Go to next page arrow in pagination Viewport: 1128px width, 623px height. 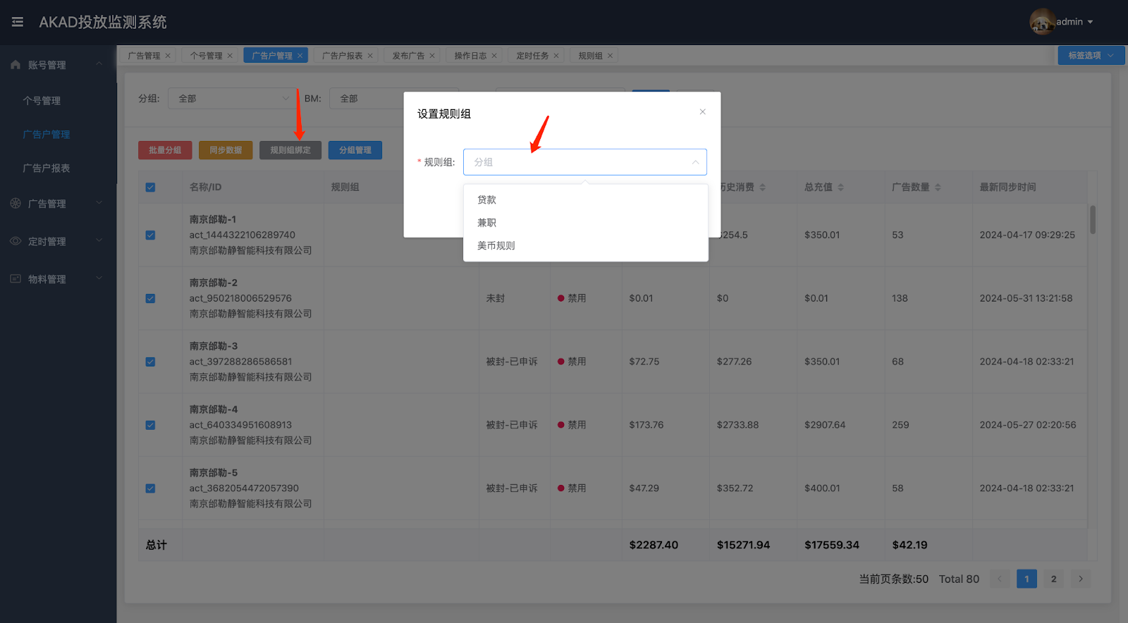tap(1081, 579)
